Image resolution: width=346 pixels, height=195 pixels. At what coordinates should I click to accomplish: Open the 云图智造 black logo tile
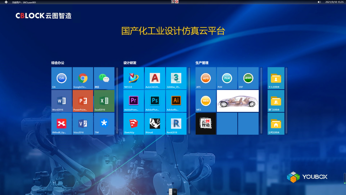point(206,124)
